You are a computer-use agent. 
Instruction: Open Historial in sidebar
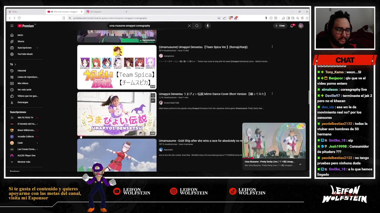click(22, 71)
